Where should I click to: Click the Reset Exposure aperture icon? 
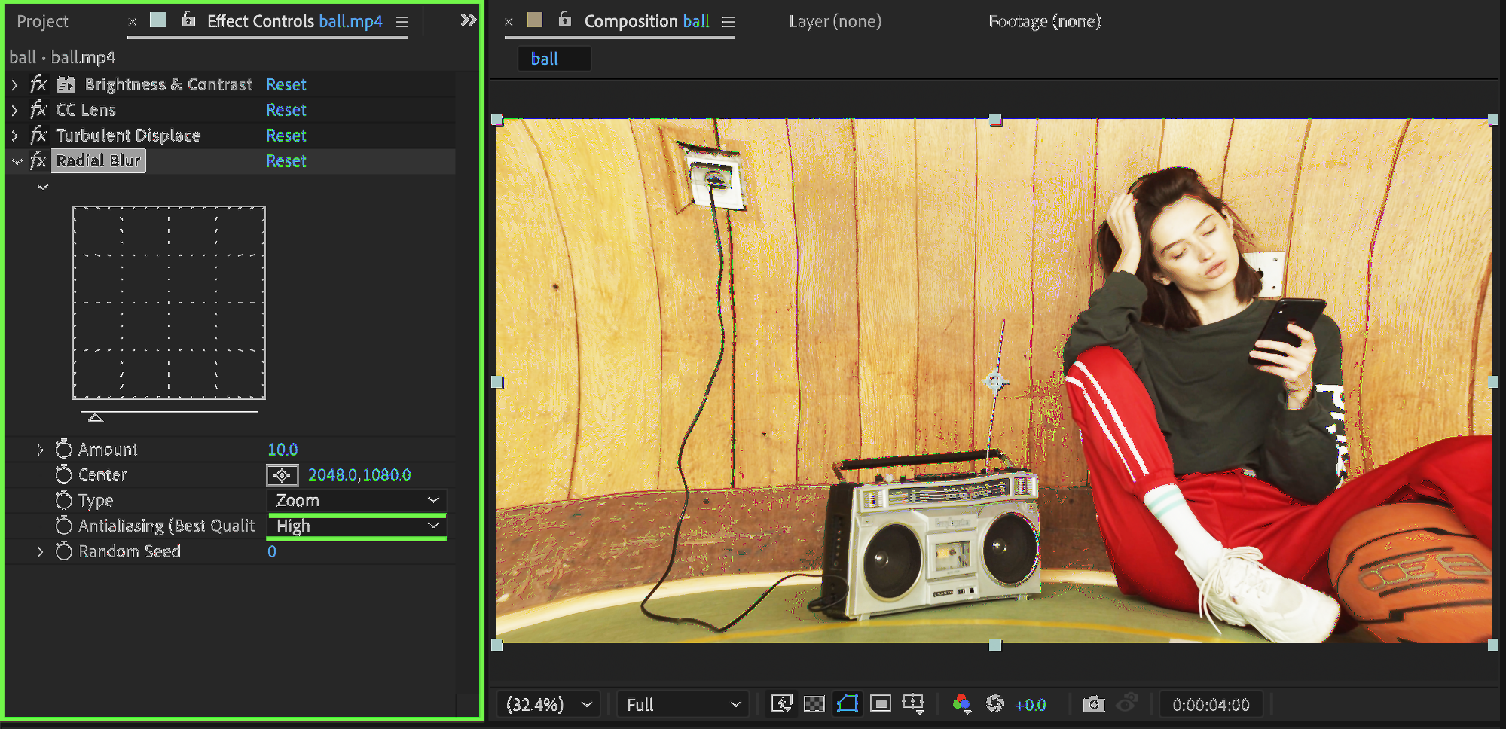(995, 704)
